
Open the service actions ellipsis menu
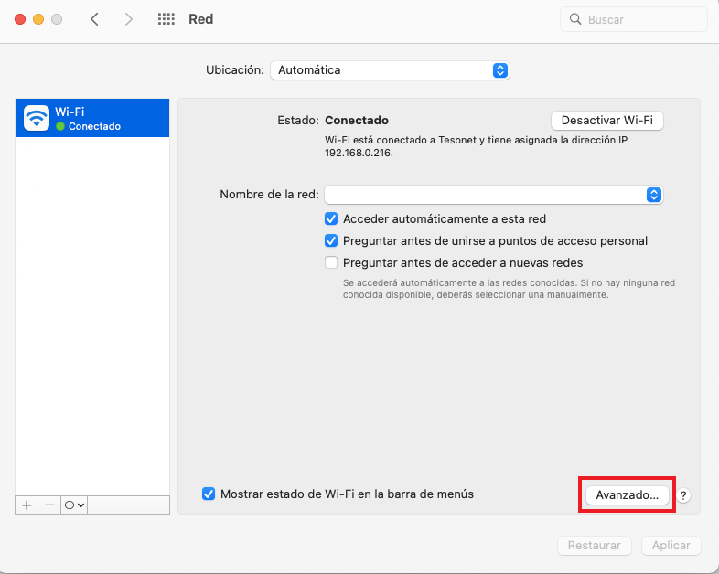point(74,505)
